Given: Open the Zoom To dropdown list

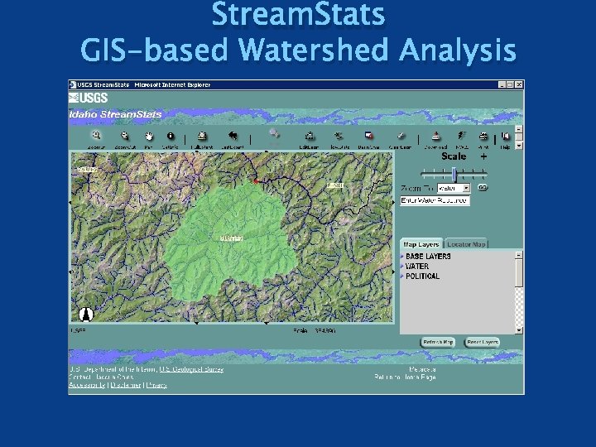Looking at the screenshot, I should 466,188.
